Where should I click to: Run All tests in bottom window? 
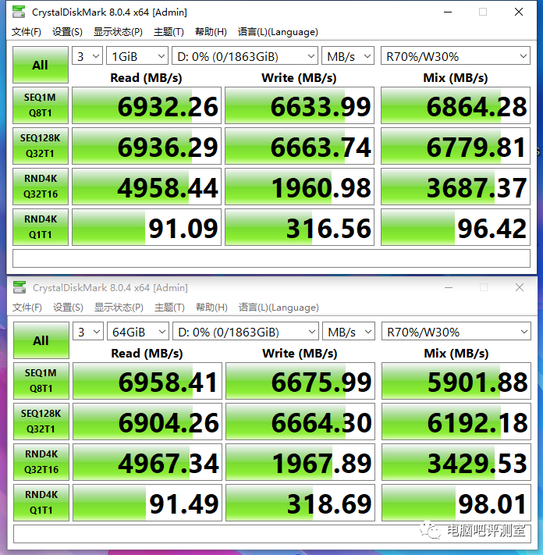tap(41, 340)
